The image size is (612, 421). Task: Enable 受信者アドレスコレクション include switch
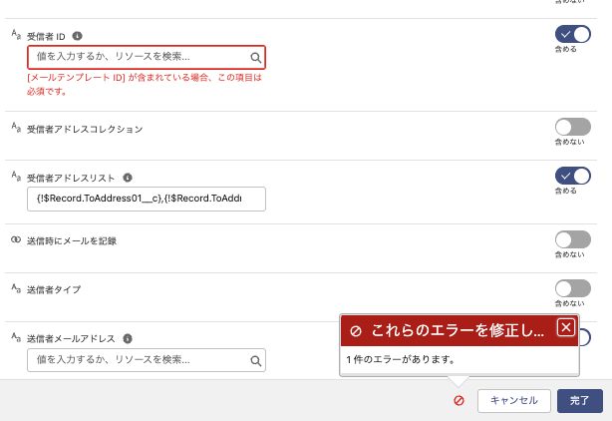(572, 127)
